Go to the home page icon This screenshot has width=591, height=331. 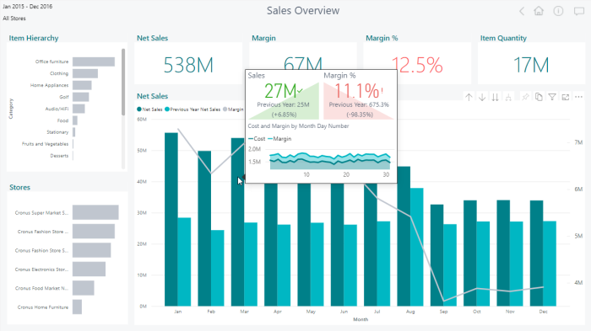[x=539, y=11]
